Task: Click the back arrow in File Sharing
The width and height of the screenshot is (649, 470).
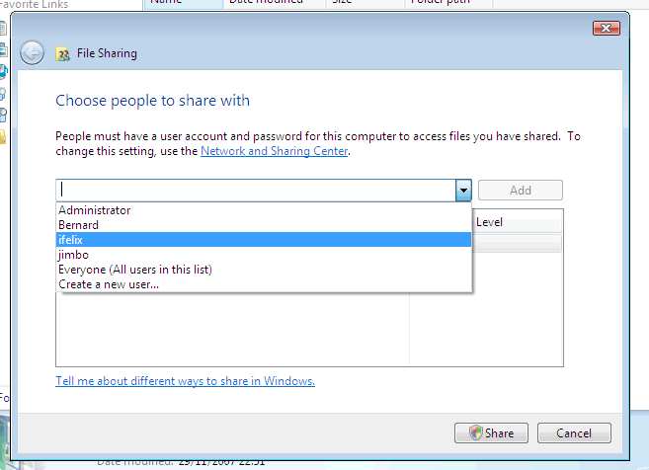Action: (x=33, y=53)
